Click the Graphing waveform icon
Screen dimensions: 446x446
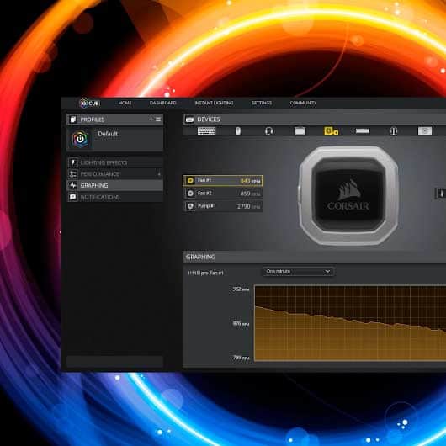pyautogui.click(x=73, y=185)
